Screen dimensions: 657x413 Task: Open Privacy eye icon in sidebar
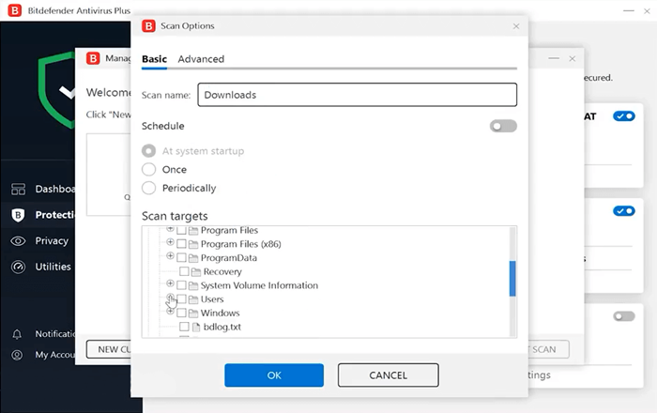tap(18, 241)
